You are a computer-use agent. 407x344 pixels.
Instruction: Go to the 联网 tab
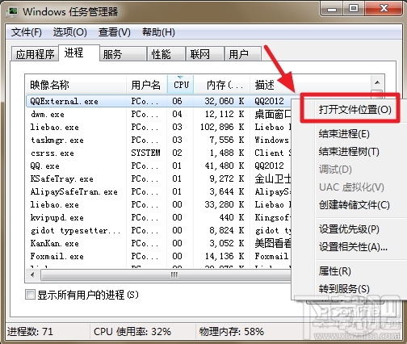pos(205,54)
